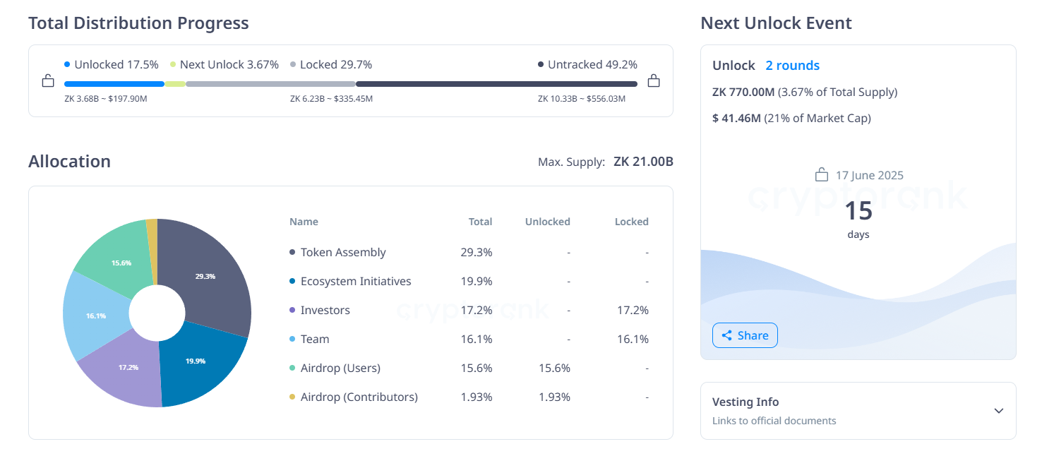
Task: Click the Total column header
Action: tap(480, 222)
